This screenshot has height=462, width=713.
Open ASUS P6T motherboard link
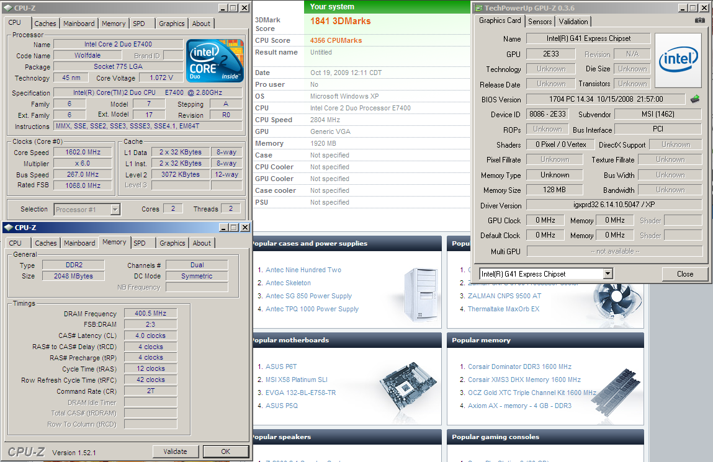(x=281, y=366)
